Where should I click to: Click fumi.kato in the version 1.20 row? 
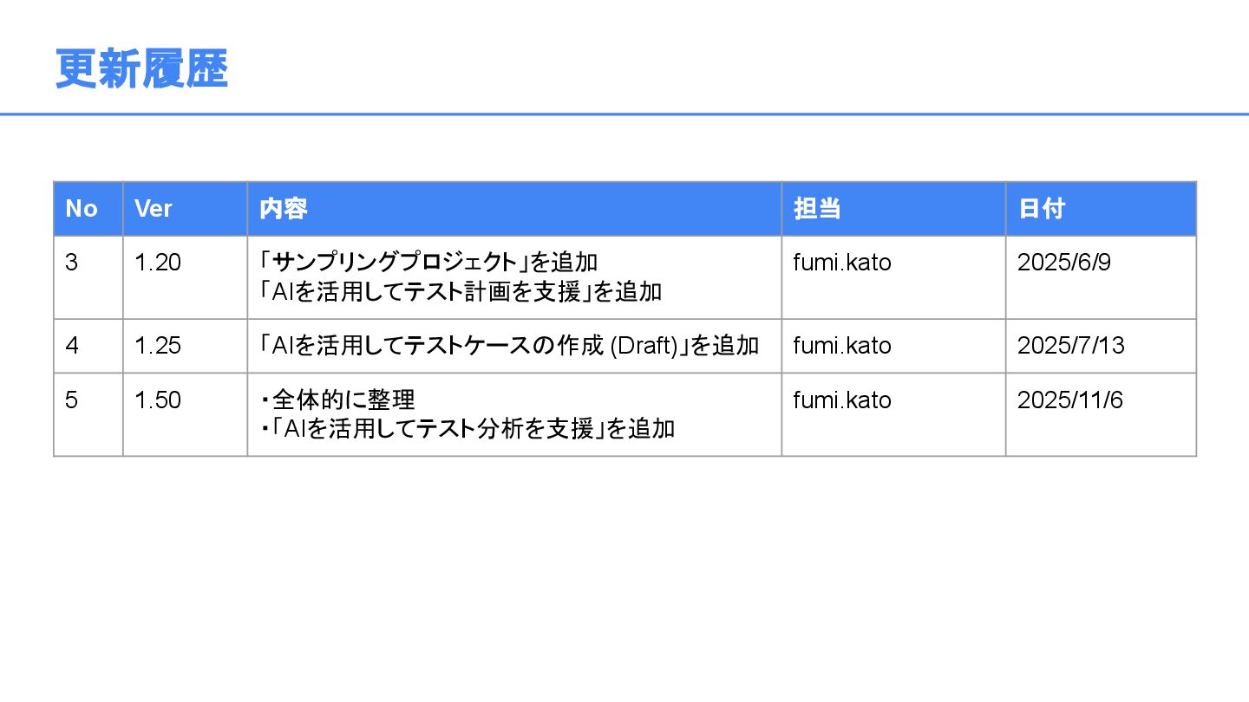click(x=841, y=263)
